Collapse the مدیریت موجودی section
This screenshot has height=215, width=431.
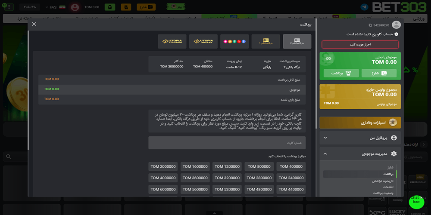pos(325,154)
